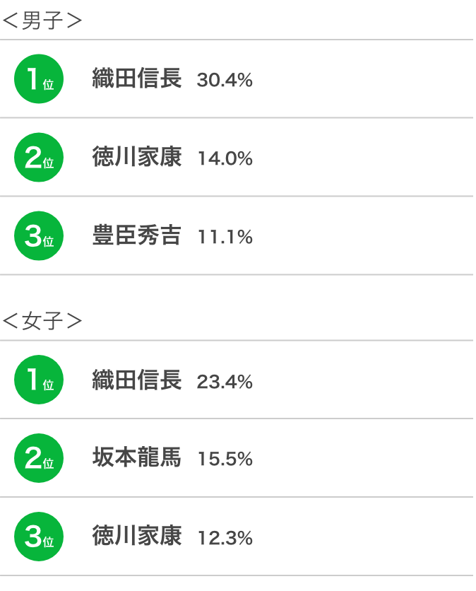Image resolution: width=476 pixels, height=591 pixels.
Task: Select the ＜女子＞ section heading
Action: coord(42,322)
